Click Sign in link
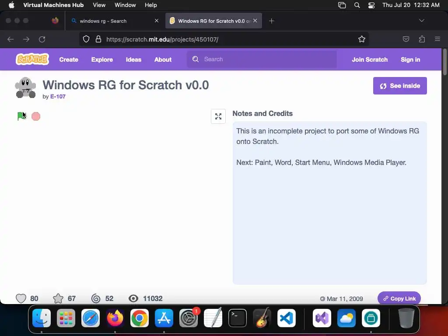448x336 pixels. [410, 59]
